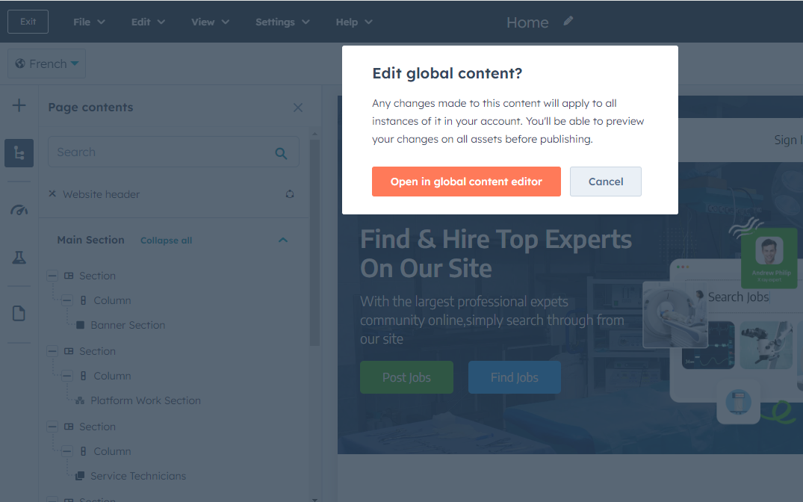Click the global sync icon beside Website header
The width and height of the screenshot is (803, 502).
pos(290,194)
